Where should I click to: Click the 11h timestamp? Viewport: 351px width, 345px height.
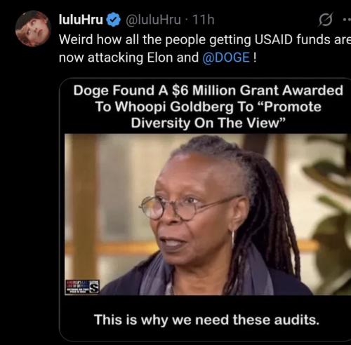click(204, 20)
